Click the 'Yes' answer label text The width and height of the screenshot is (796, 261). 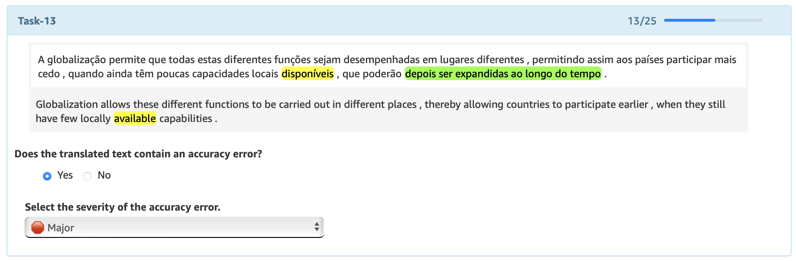[65, 175]
